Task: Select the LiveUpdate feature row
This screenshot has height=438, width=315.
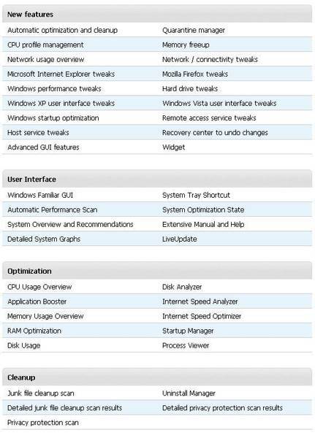Action: [x=157, y=239]
